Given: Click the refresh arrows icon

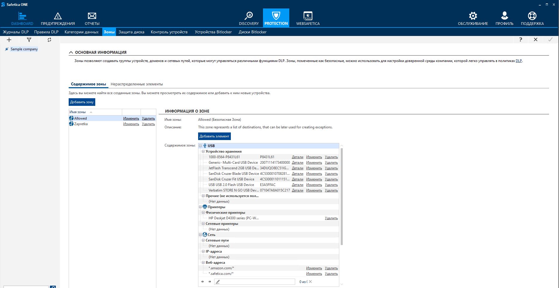Looking at the screenshot, I should click(49, 40).
